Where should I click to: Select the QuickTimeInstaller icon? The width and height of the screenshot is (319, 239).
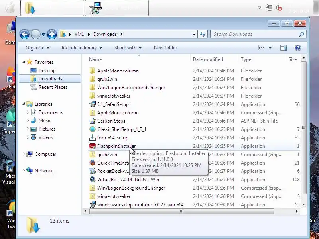(x=93, y=163)
